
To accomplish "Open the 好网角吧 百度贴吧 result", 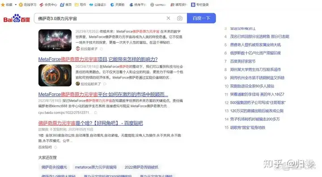I will [90, 123].
